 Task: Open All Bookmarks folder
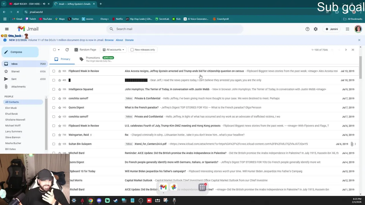[x=353, y=19]
